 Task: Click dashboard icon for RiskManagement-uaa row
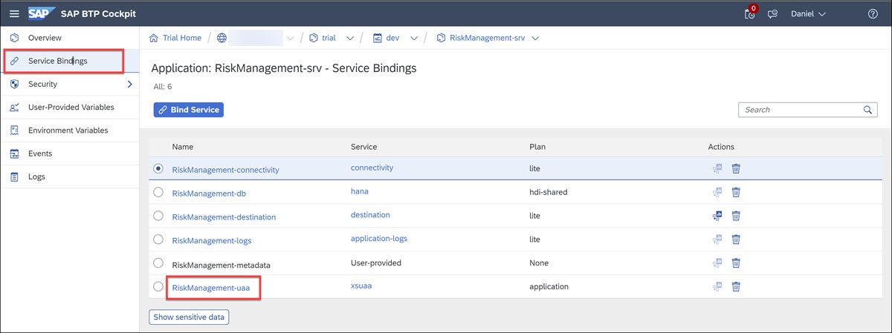tap(717, 286)
